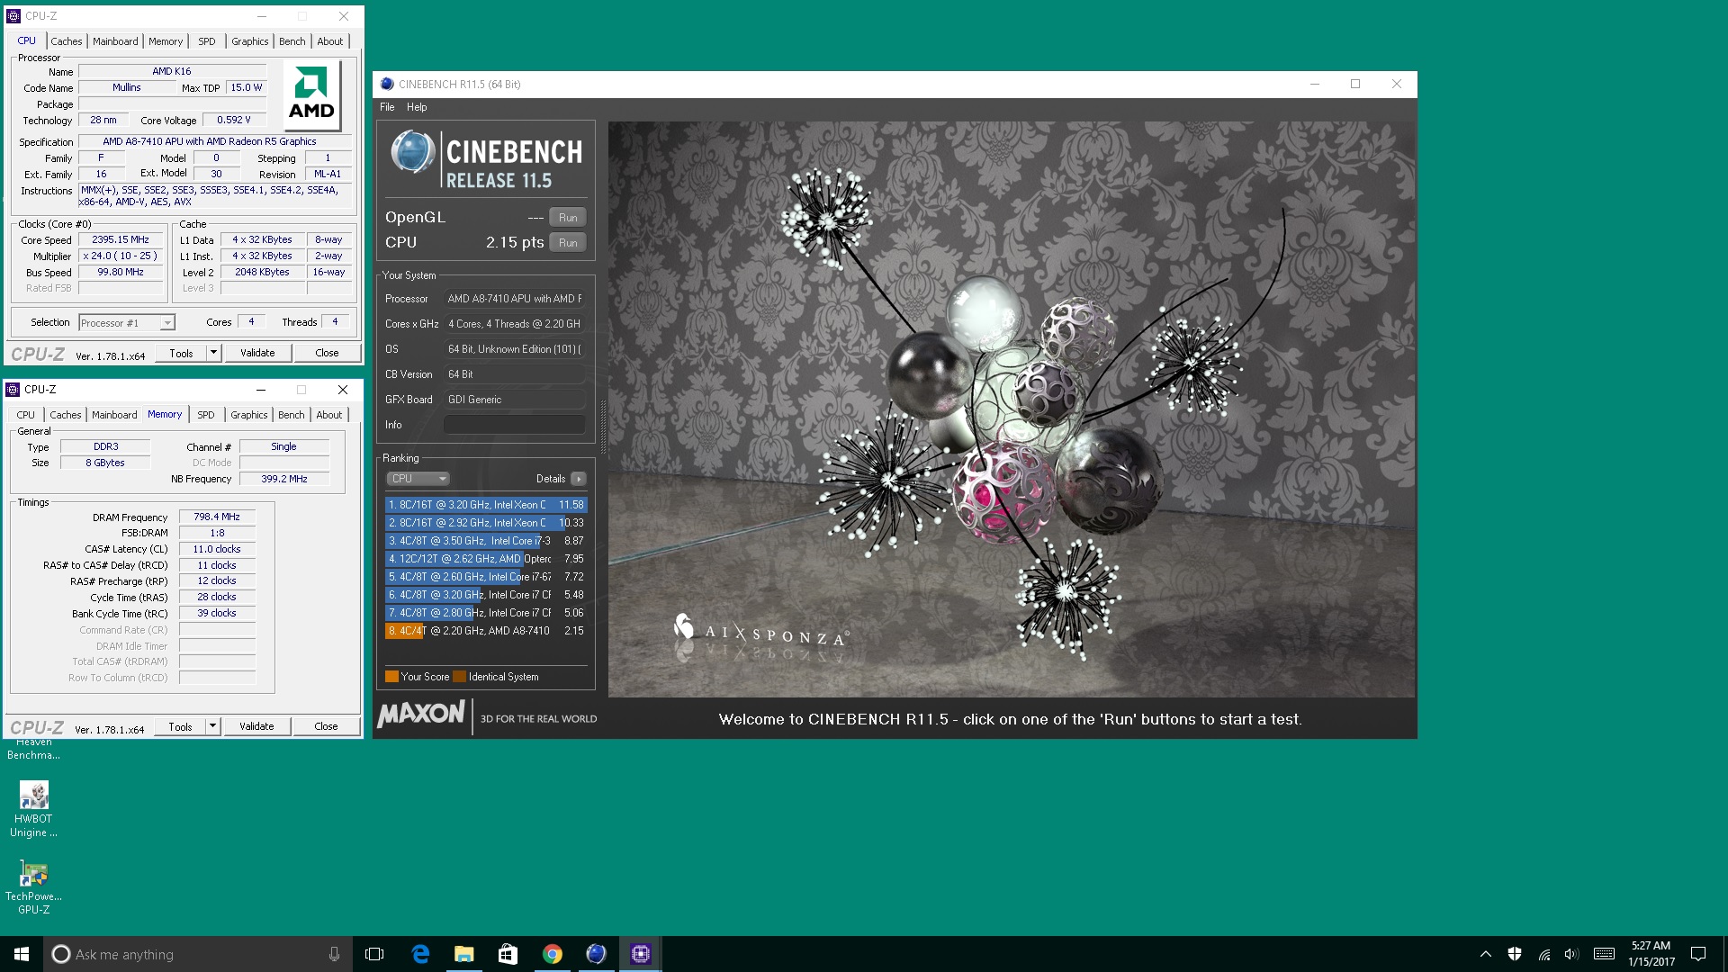Run the CPU benchmark in Cinebench
Viewport: 1728px width, 972px height.
568,243
